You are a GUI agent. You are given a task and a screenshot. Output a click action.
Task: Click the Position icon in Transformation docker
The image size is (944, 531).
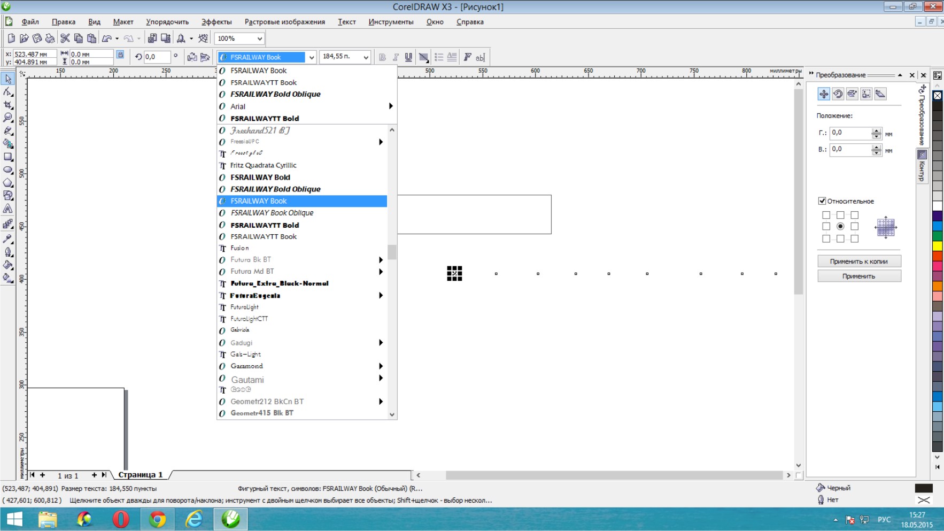point(824,94)
